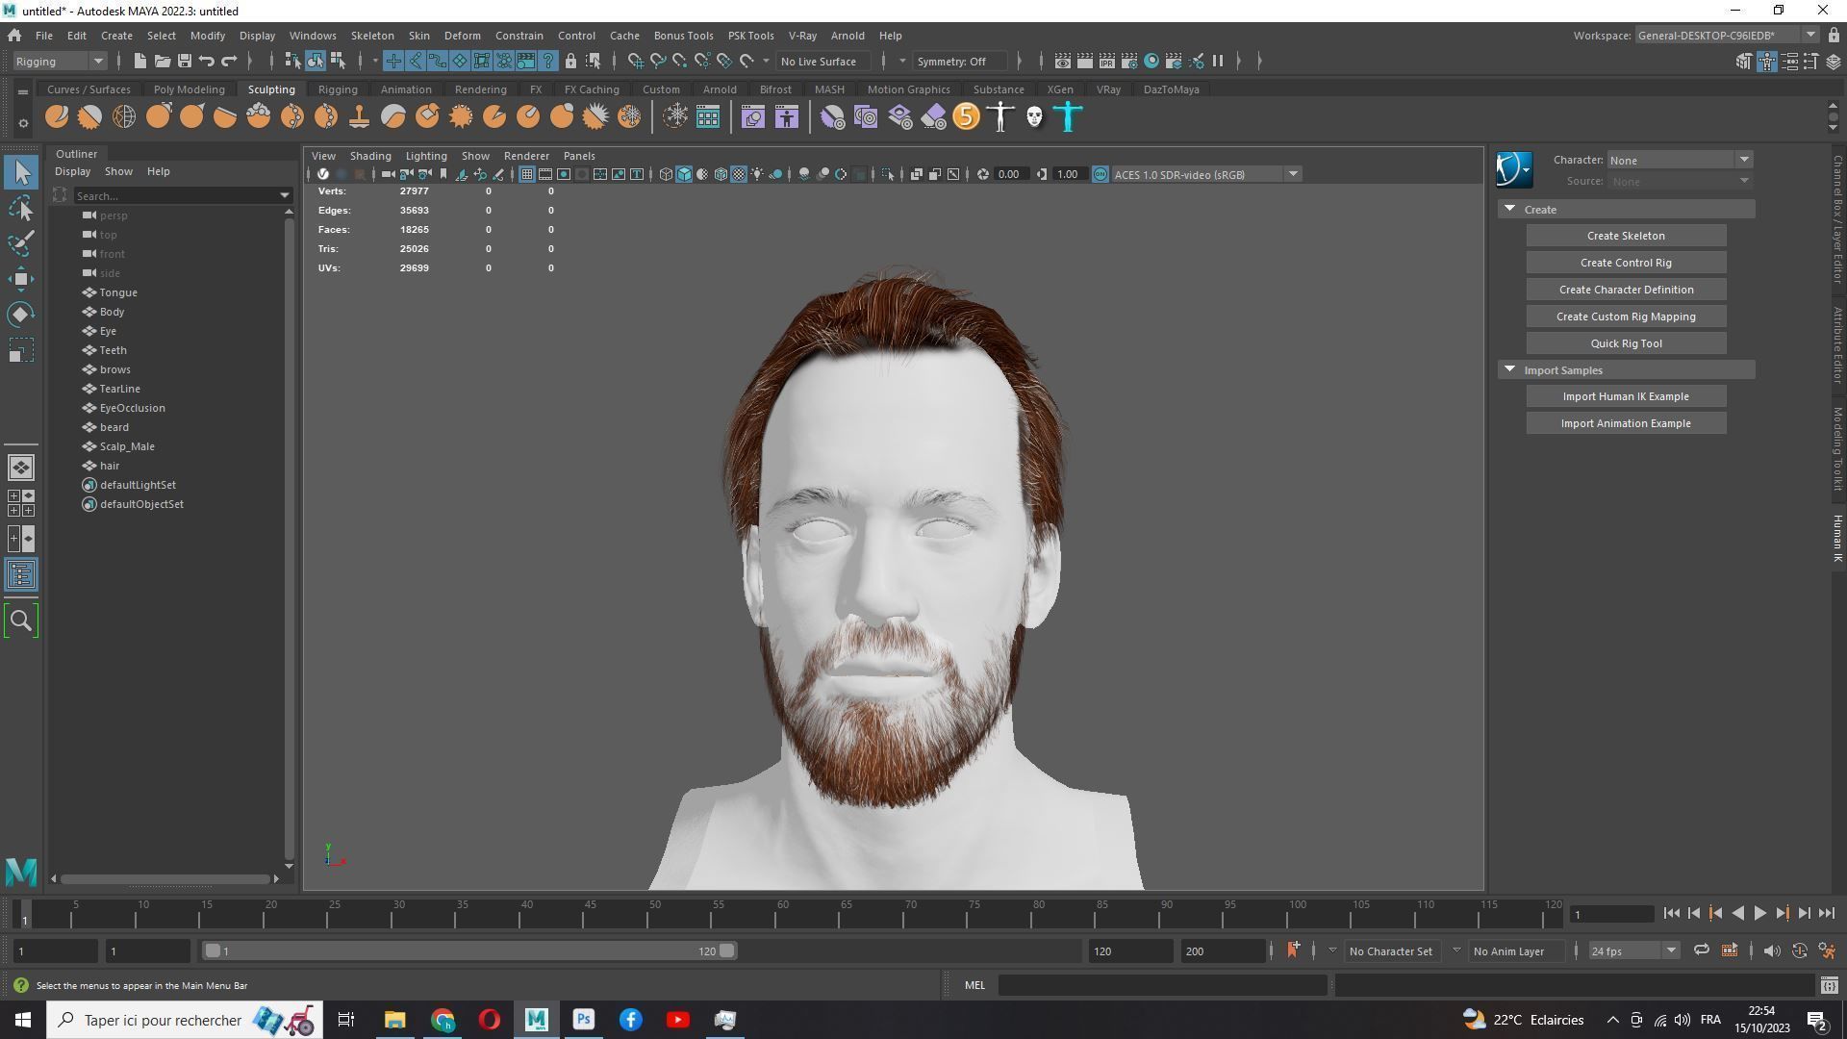Viewport: 1847px width, 1039px height.
Task: Activate the Select tool in the toolbox
Action: (x=21, y=173)
